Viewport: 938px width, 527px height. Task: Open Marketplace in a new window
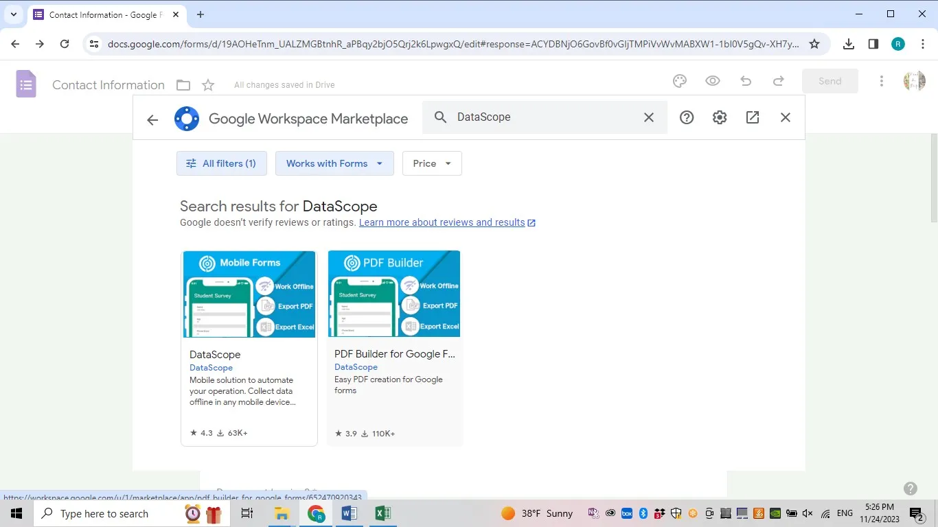(752, 117)
